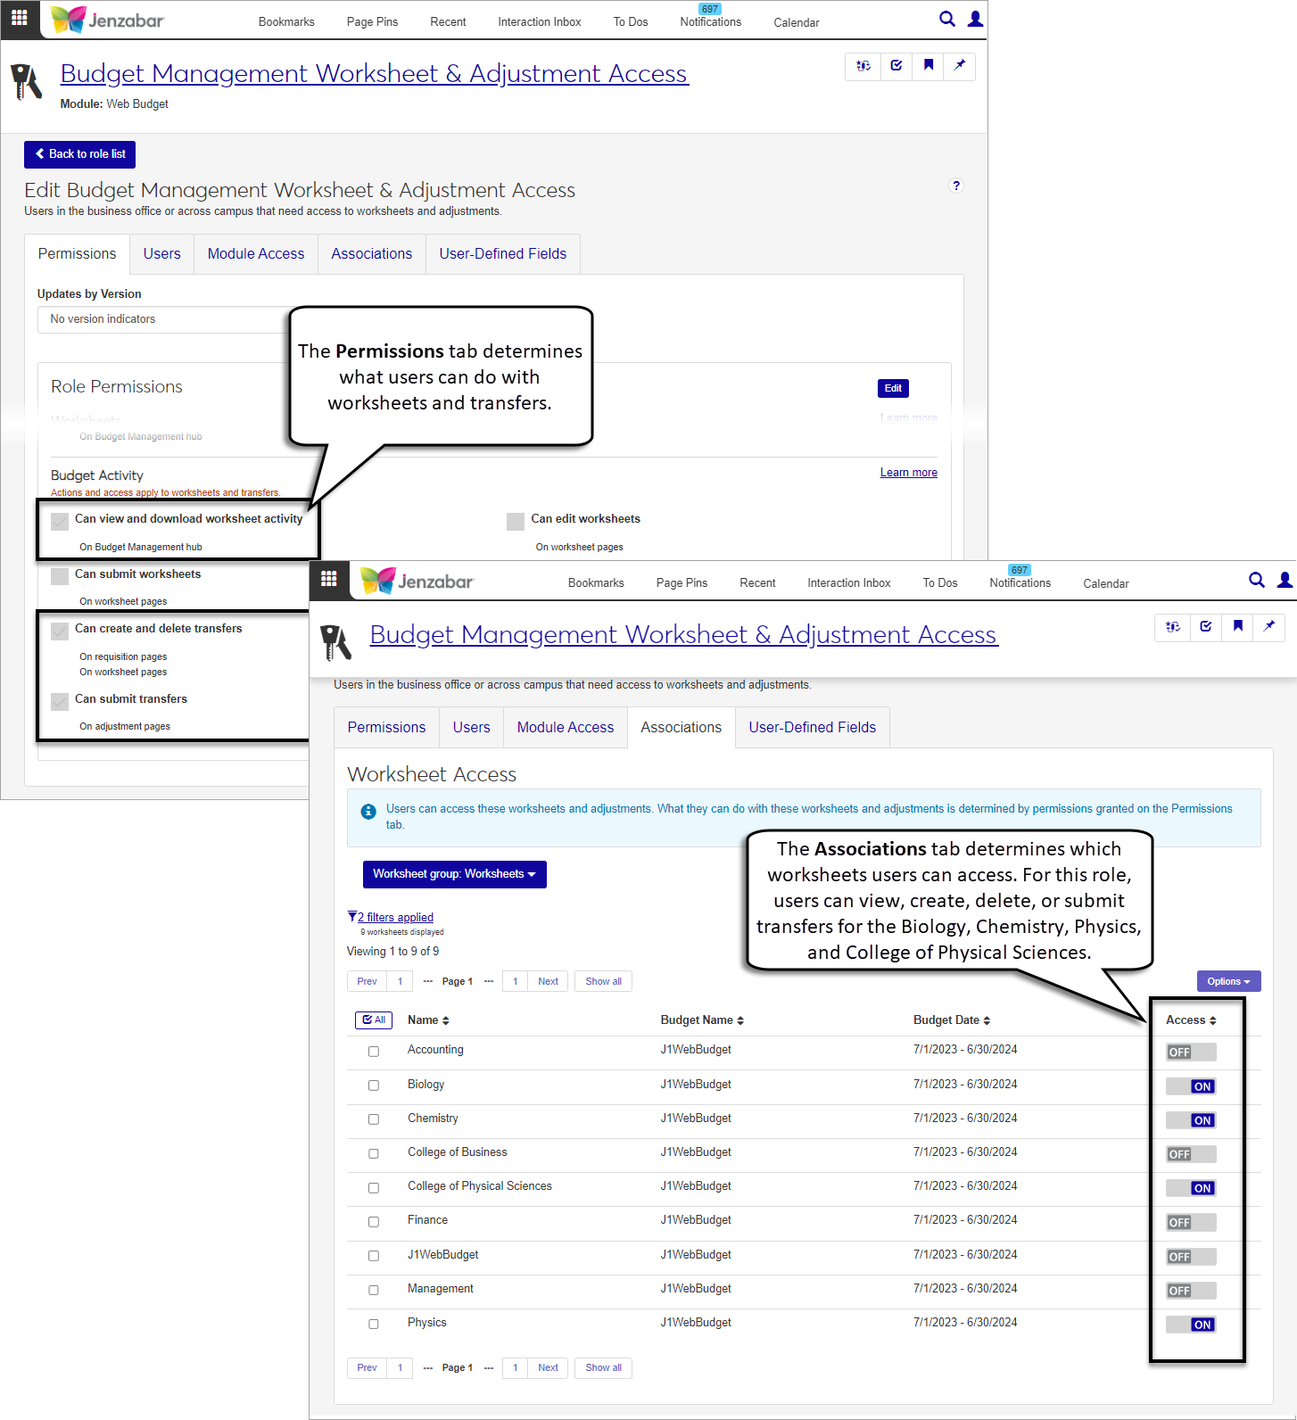Click the search magnifier in the front window
1297x1420 pixels.
click(1257, 580)
